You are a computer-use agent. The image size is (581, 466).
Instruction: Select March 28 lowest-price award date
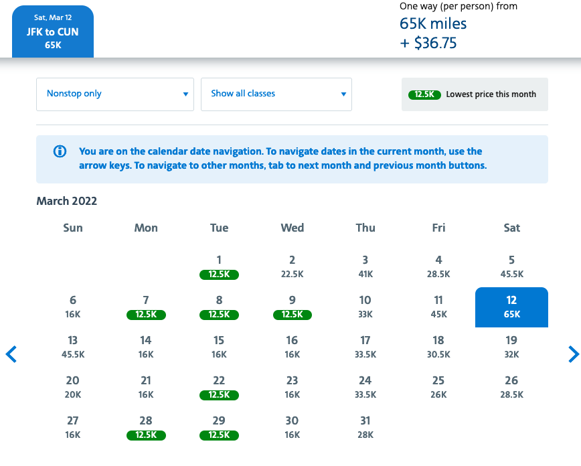[x=146, y=428]
